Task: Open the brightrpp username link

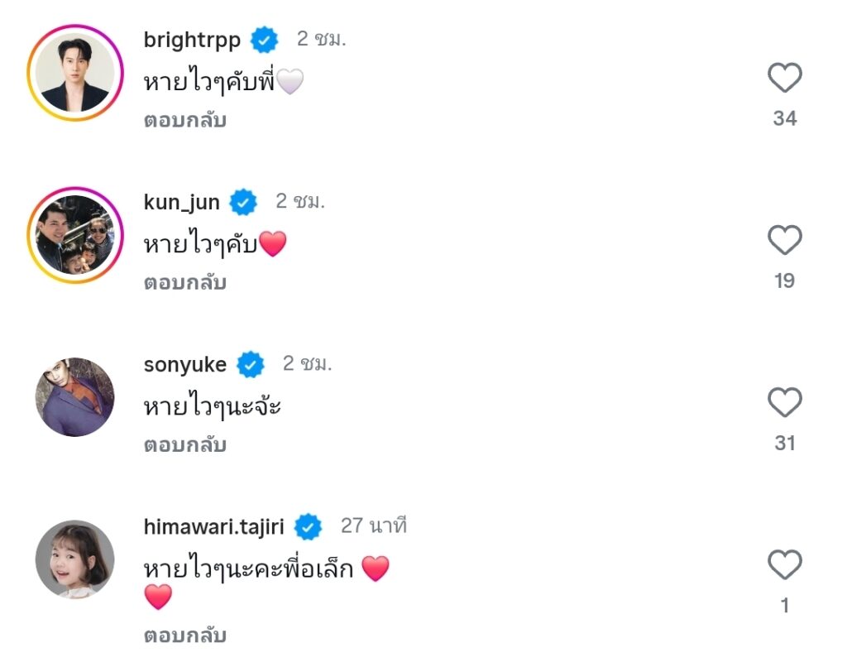Action: click(192, 40)
